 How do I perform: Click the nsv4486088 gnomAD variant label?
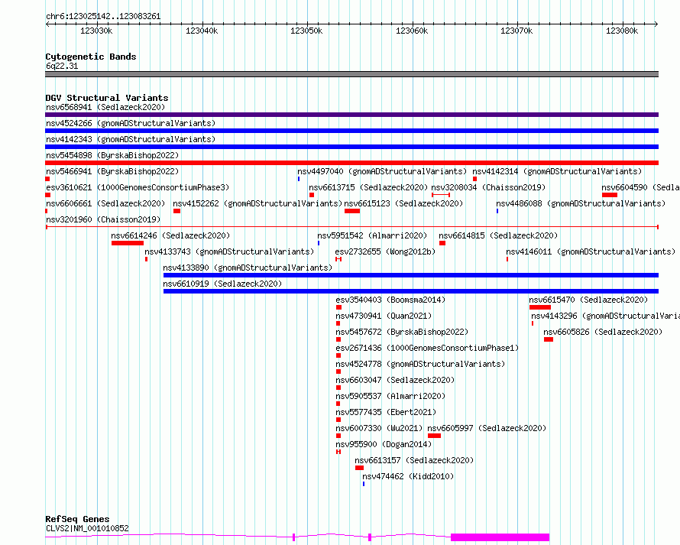581,203
